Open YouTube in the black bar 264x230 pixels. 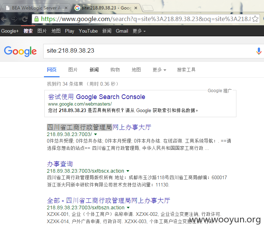click(x=88, y=31)
